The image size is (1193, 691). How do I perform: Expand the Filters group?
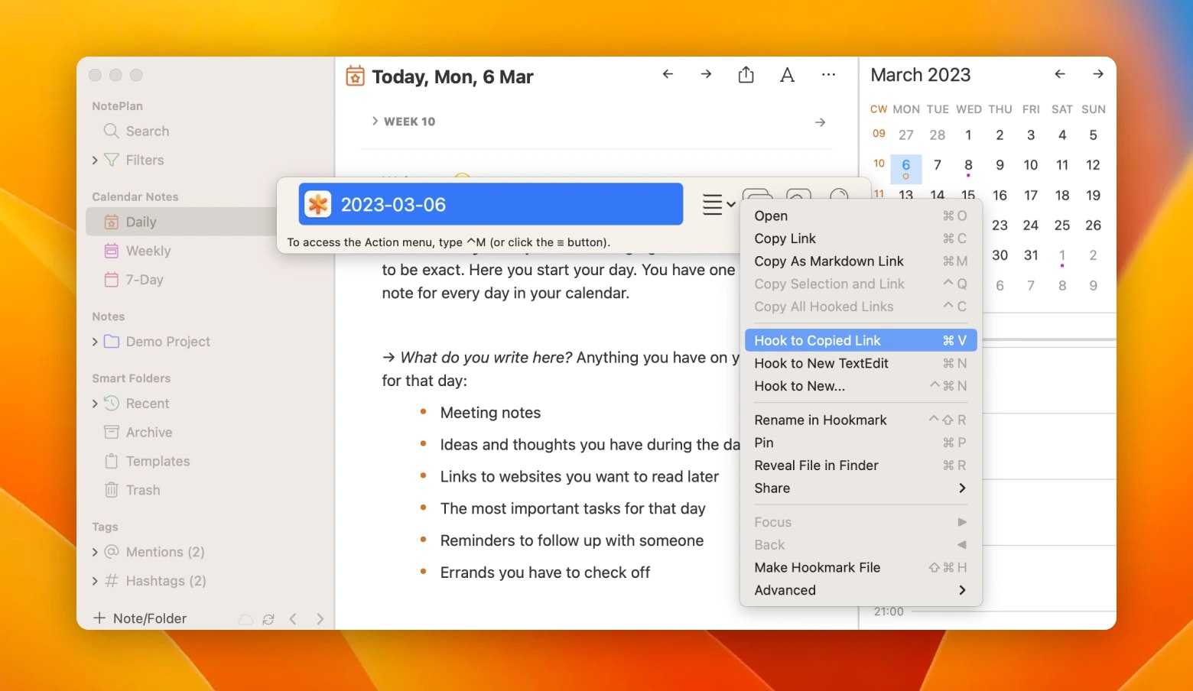(95, 160)
